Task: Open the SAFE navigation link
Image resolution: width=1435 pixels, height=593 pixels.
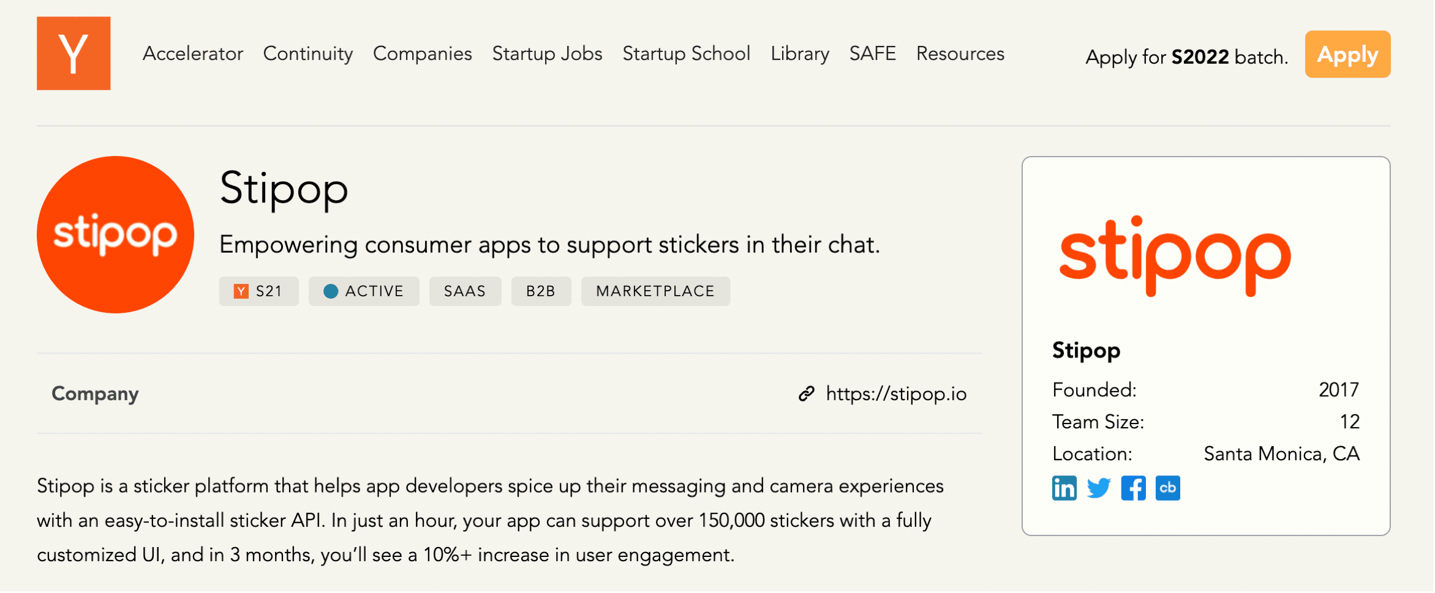Action: coord(872,54)
